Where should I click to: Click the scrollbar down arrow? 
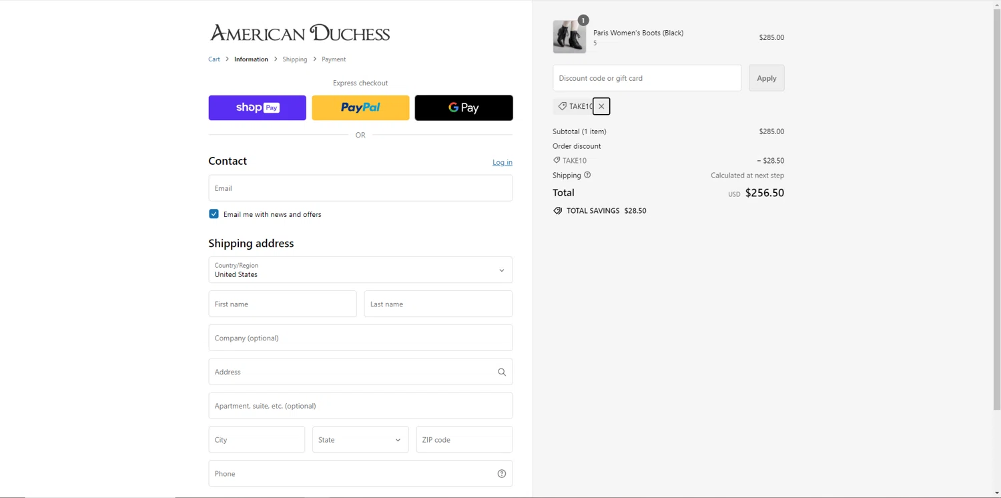coord(997,493)
